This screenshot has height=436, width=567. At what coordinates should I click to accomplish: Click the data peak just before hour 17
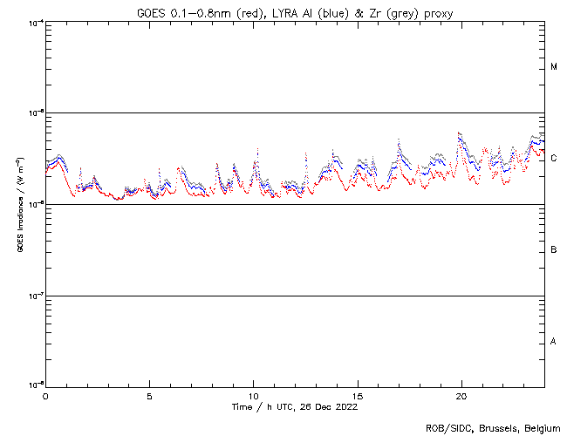pos(399,140)
